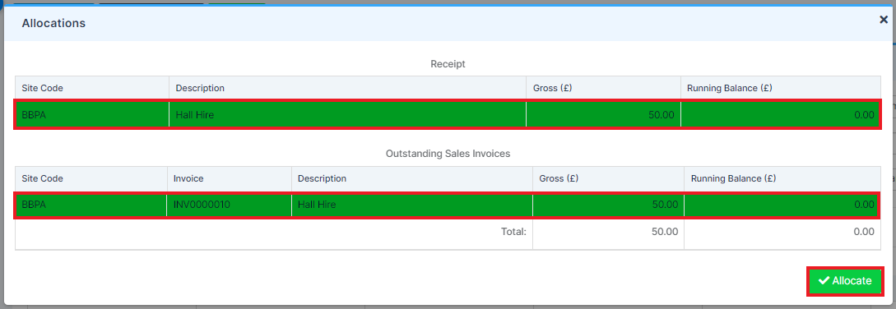This screenshot has height=309, width=896.
Task: Click the Total label in the invoices table
Action: pos(513,232)
